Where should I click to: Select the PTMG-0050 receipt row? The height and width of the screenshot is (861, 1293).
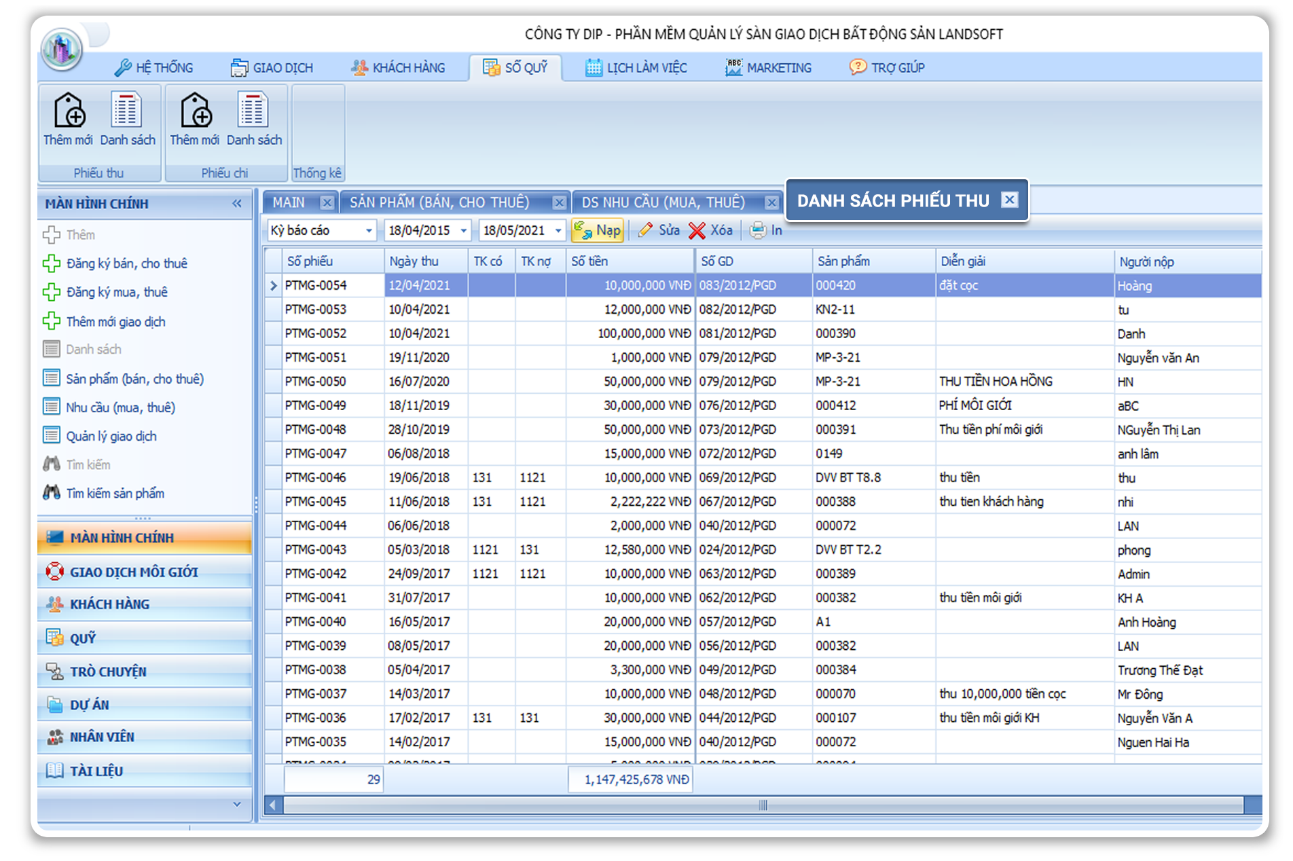coord(316,382)
